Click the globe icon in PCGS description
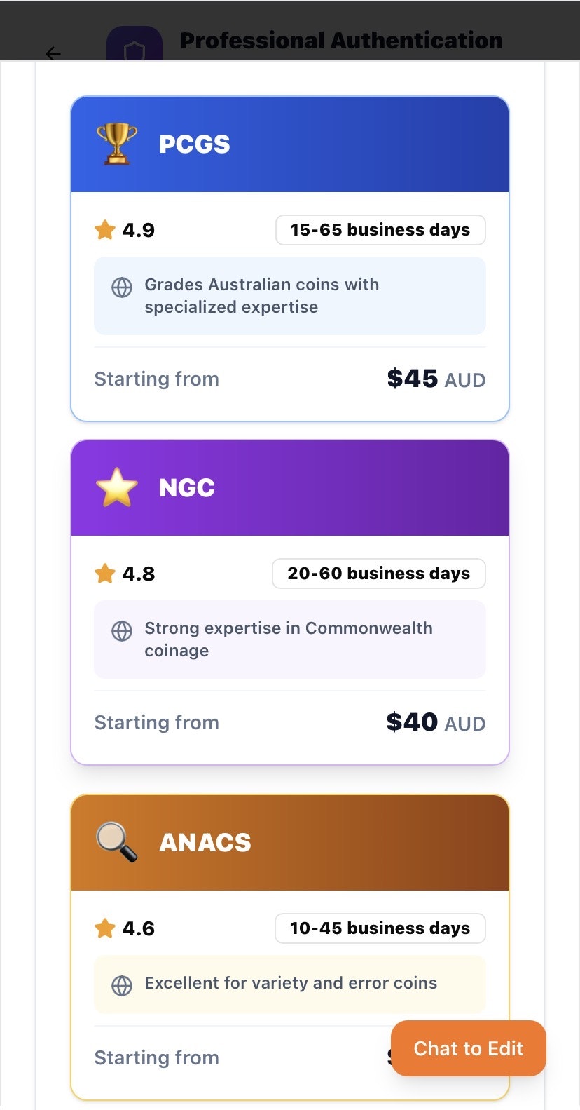The width and height of the screenshot is (580, 1110). 122,287
